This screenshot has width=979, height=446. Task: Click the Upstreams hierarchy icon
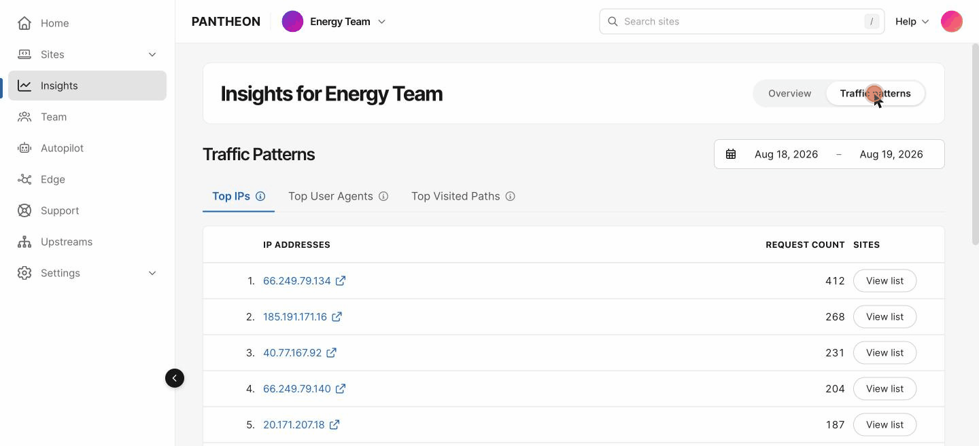[24, 242]
